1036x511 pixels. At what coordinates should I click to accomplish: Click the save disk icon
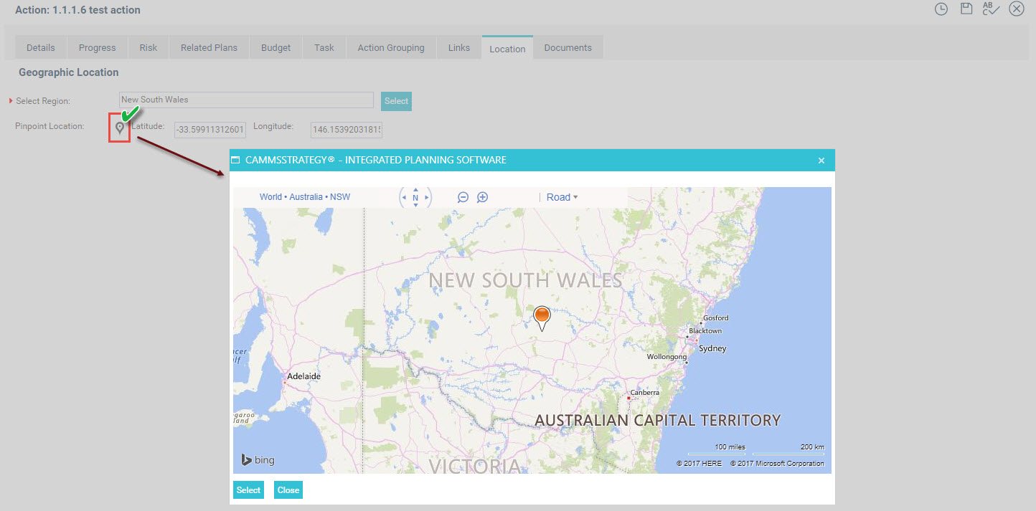tap(966, 9)
